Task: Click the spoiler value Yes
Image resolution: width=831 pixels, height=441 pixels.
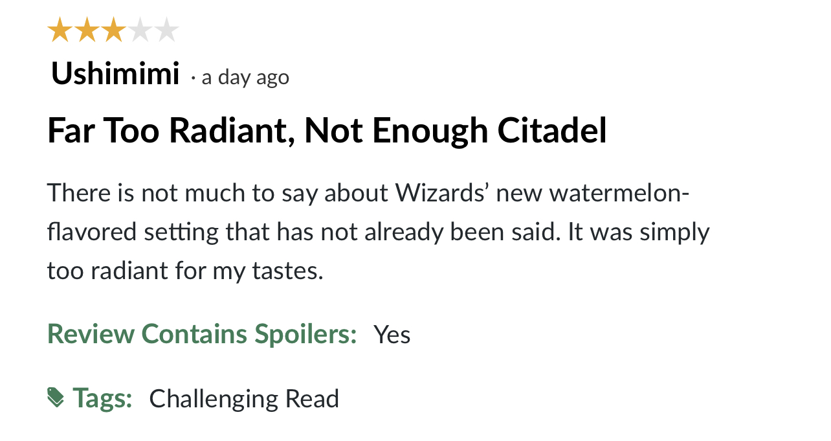Action: (x=392, y=335)
